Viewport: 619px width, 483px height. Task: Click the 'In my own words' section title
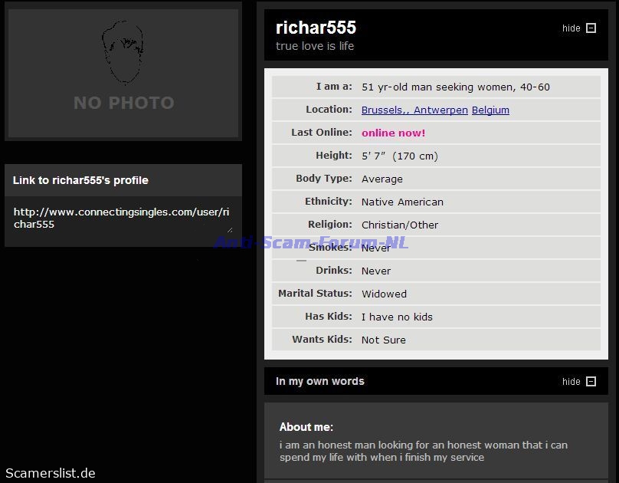[x=319, y=381]
